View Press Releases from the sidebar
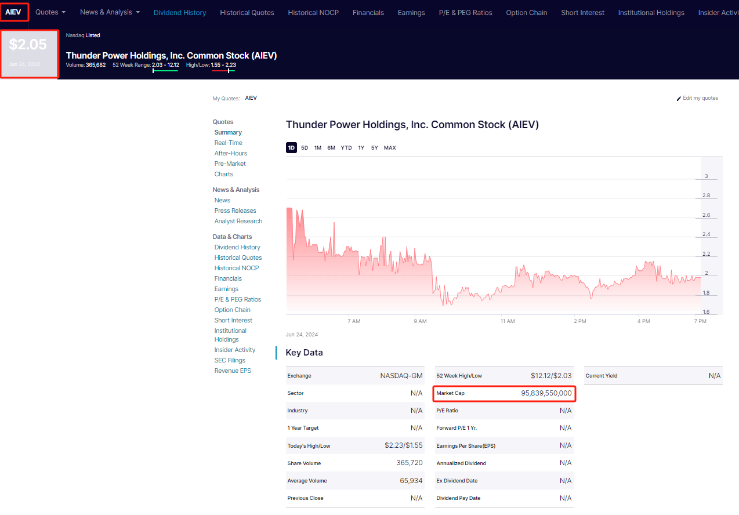 (x=235, y=211)
